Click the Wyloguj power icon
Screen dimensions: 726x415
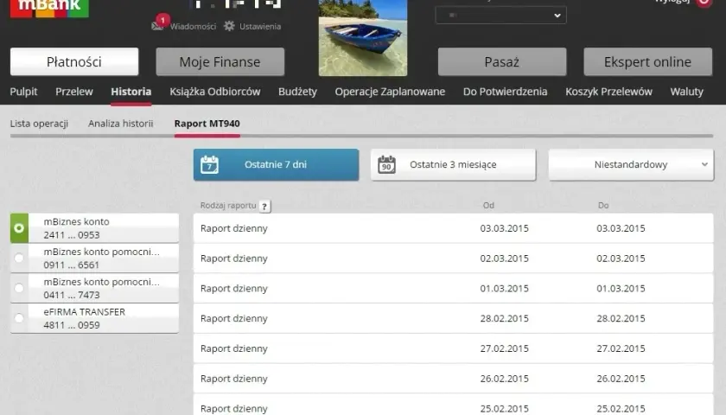click(x=704, y=3)
